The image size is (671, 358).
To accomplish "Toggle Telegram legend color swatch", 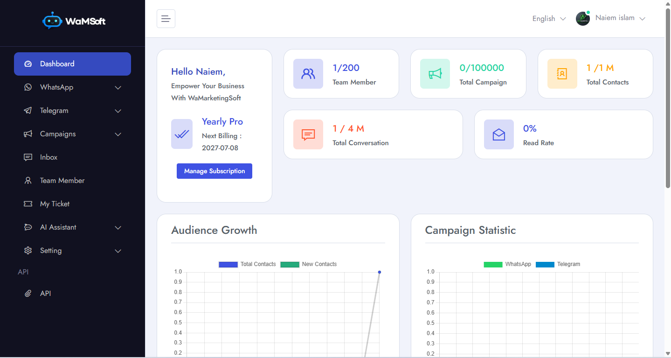I will [545, 264].
